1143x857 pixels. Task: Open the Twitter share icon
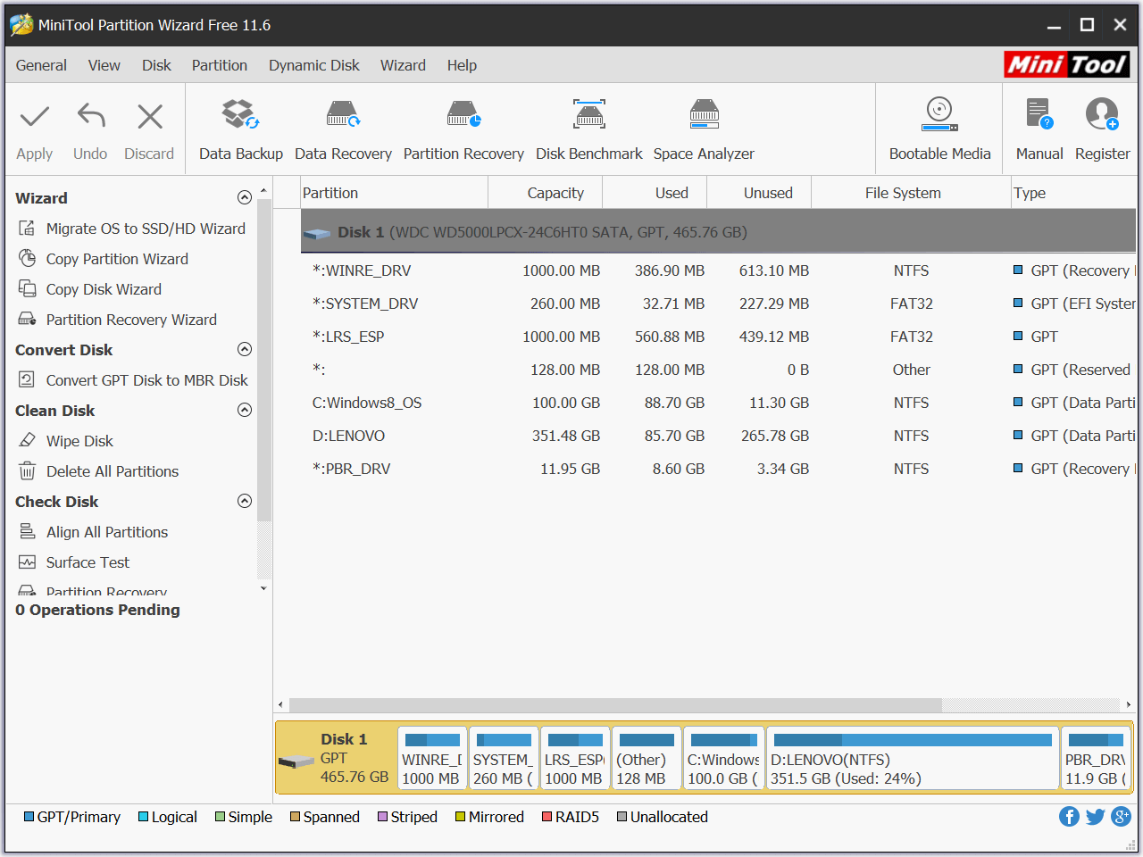coord(1096,816)
